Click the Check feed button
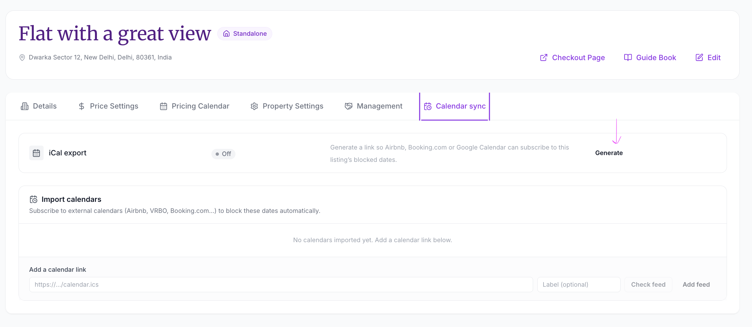Viewport: 752px width, 327px height. (648, 285)
